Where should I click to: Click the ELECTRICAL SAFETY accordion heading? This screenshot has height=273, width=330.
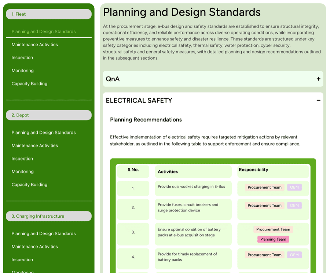(x=139, y=100)
